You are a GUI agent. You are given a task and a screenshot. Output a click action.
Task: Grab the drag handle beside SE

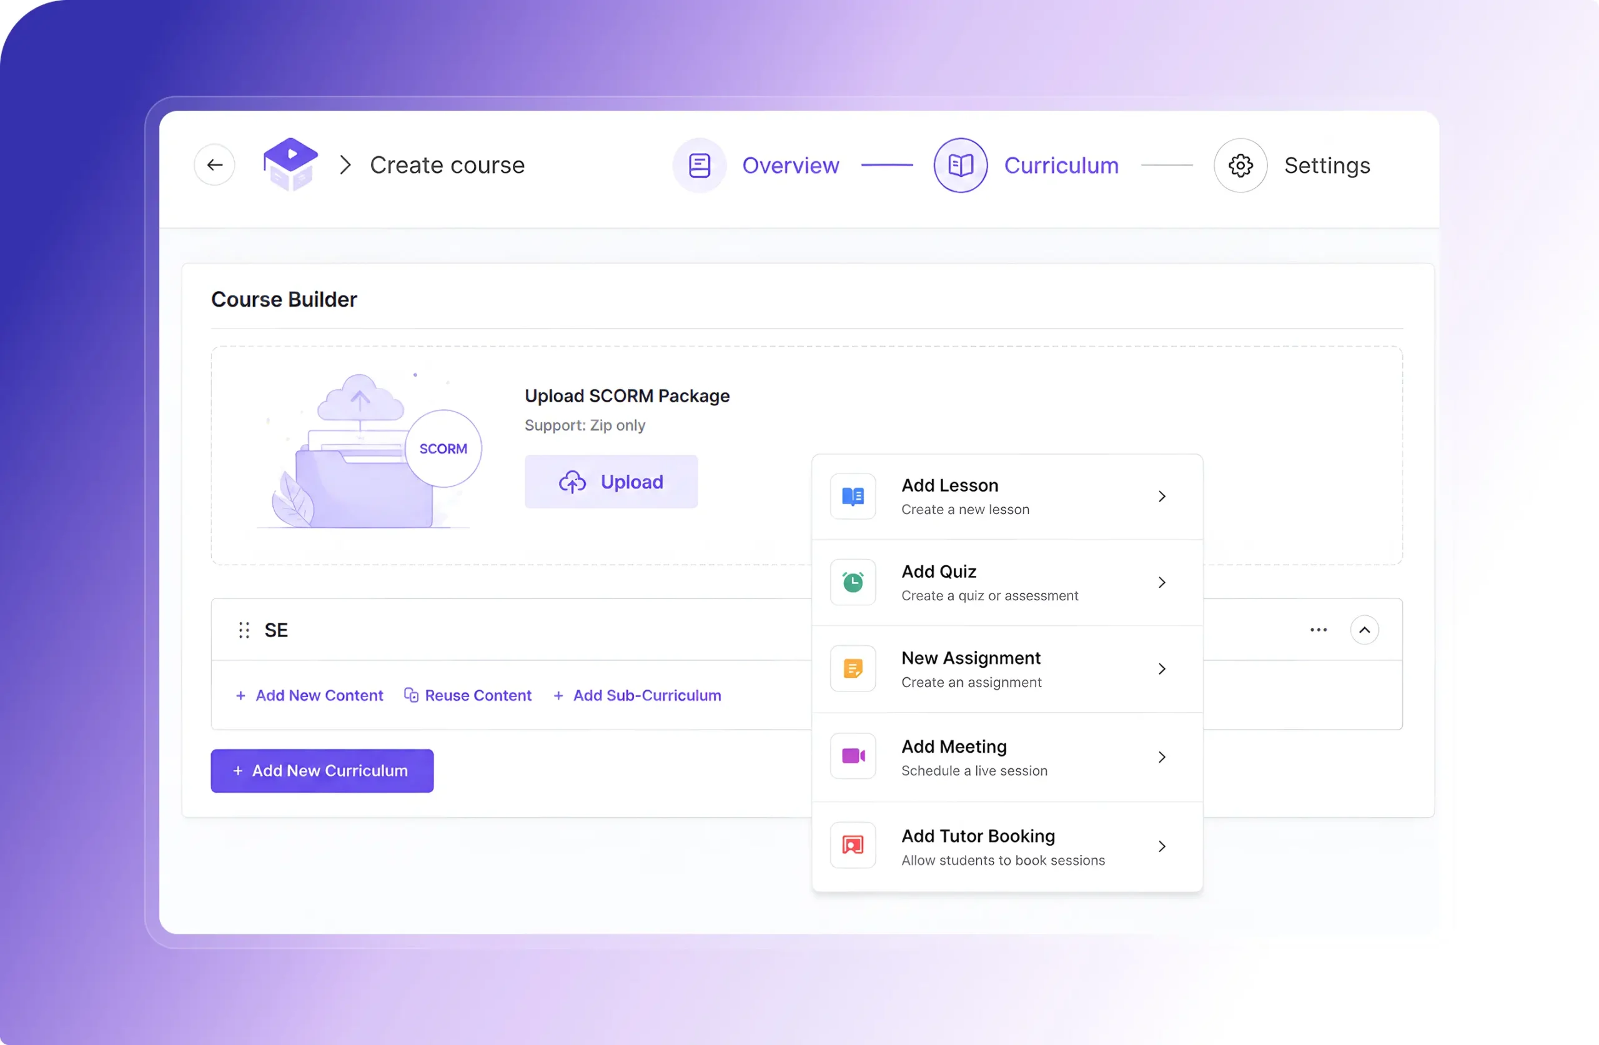[x=244, y=630]
